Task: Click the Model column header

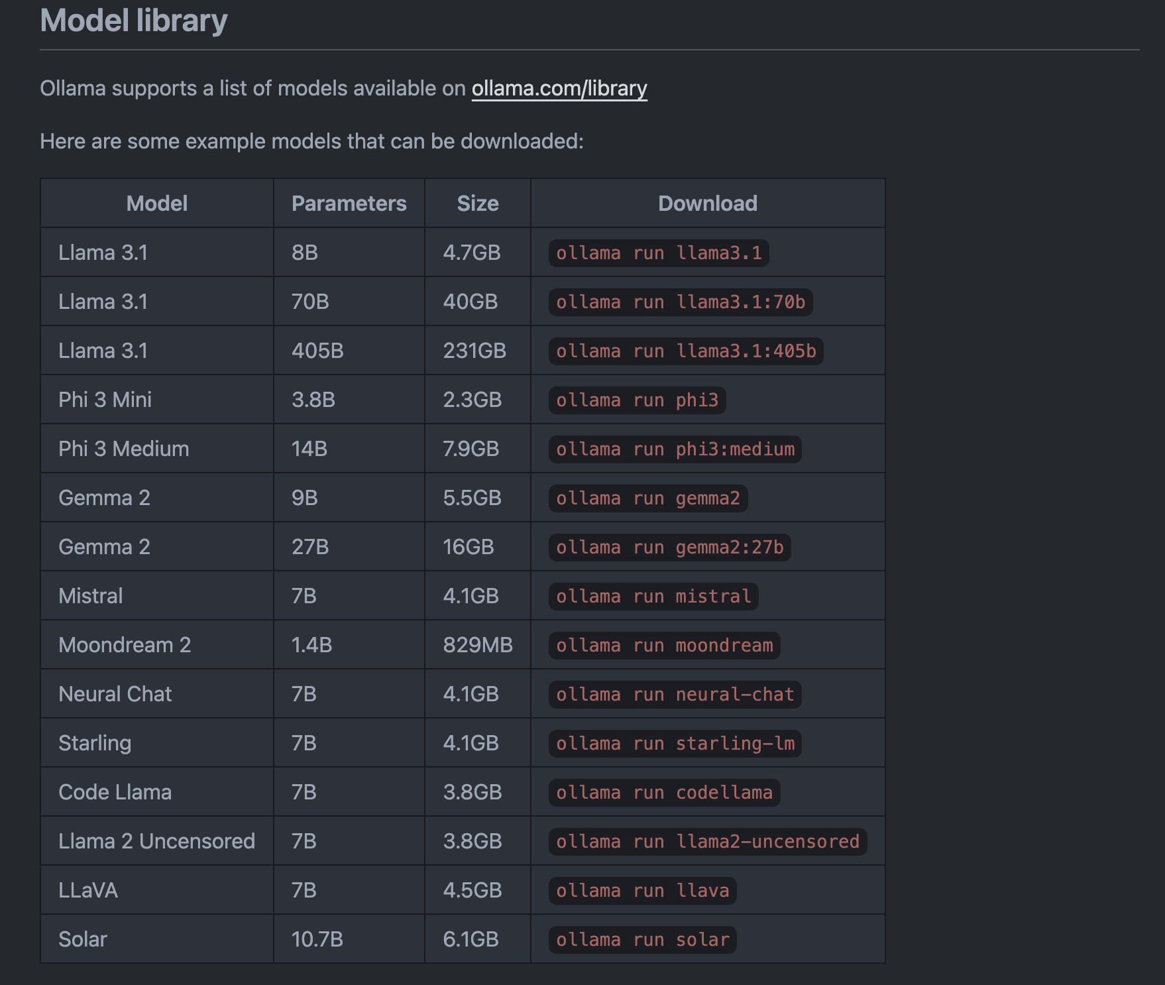Action: (x=157, y=203)
